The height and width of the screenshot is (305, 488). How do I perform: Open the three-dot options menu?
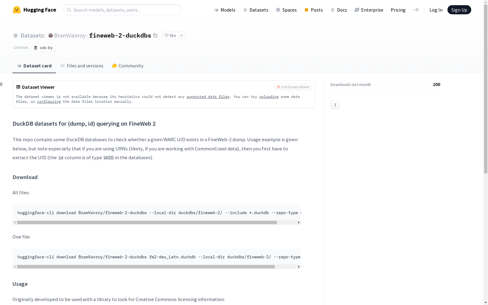coord(335,105)
